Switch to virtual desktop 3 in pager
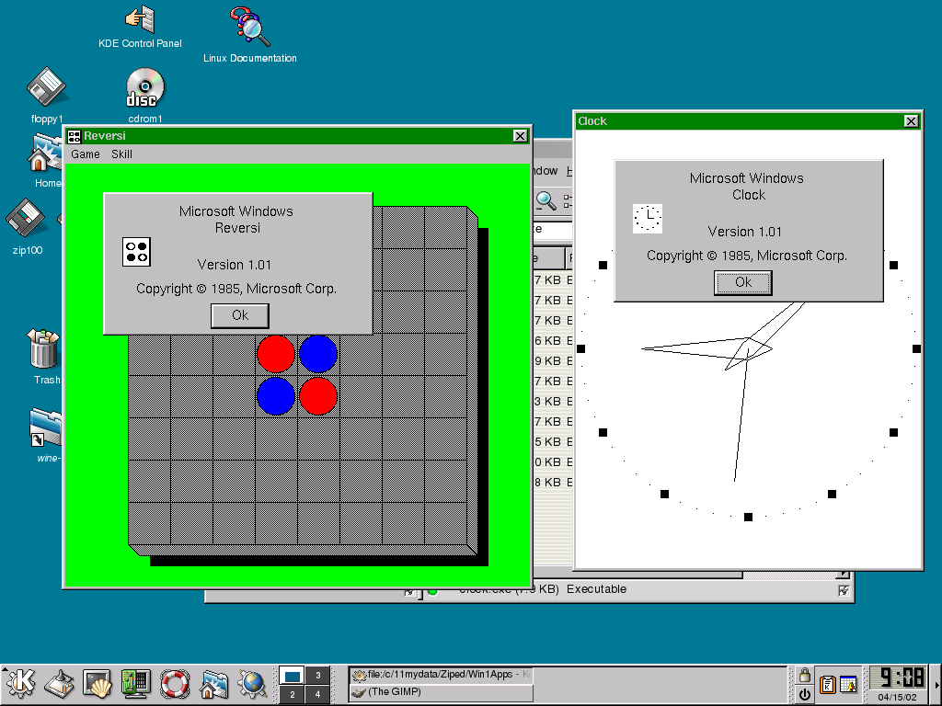Viewport: 942px width, 706px height. [317, 676]
